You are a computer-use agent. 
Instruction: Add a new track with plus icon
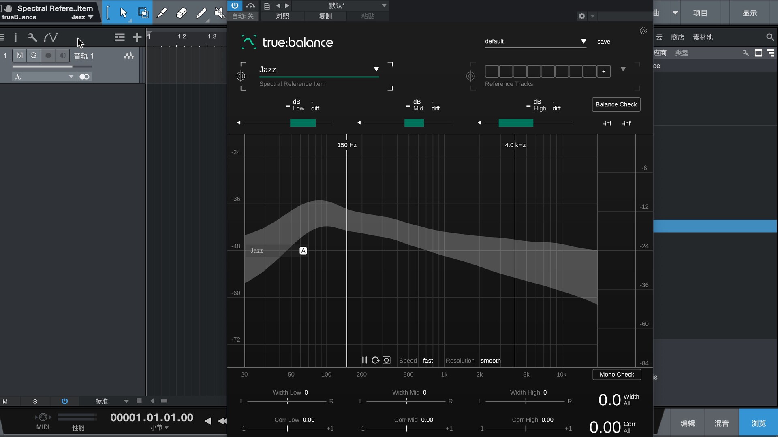137,38
